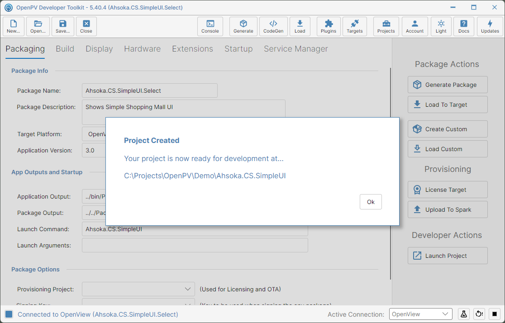This screenshot has width=505, height=323.
Task: Click the Generate Package button
Action: (x=448, y=85)
